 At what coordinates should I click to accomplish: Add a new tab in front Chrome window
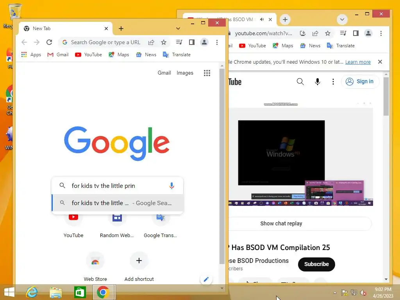pos(121,29)
